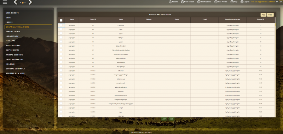283x134 pixels.
Task: Export table as .XLS
Action: click(x=172, y=119)
